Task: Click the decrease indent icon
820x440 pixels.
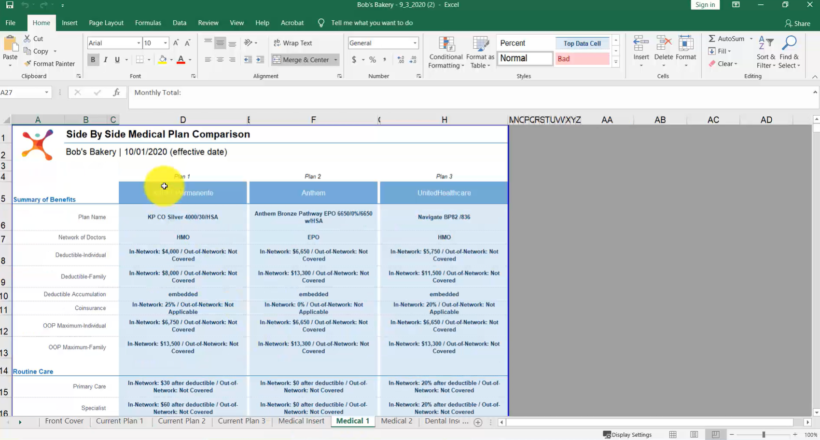Action: pyautogui.click(x=248, y=60)
